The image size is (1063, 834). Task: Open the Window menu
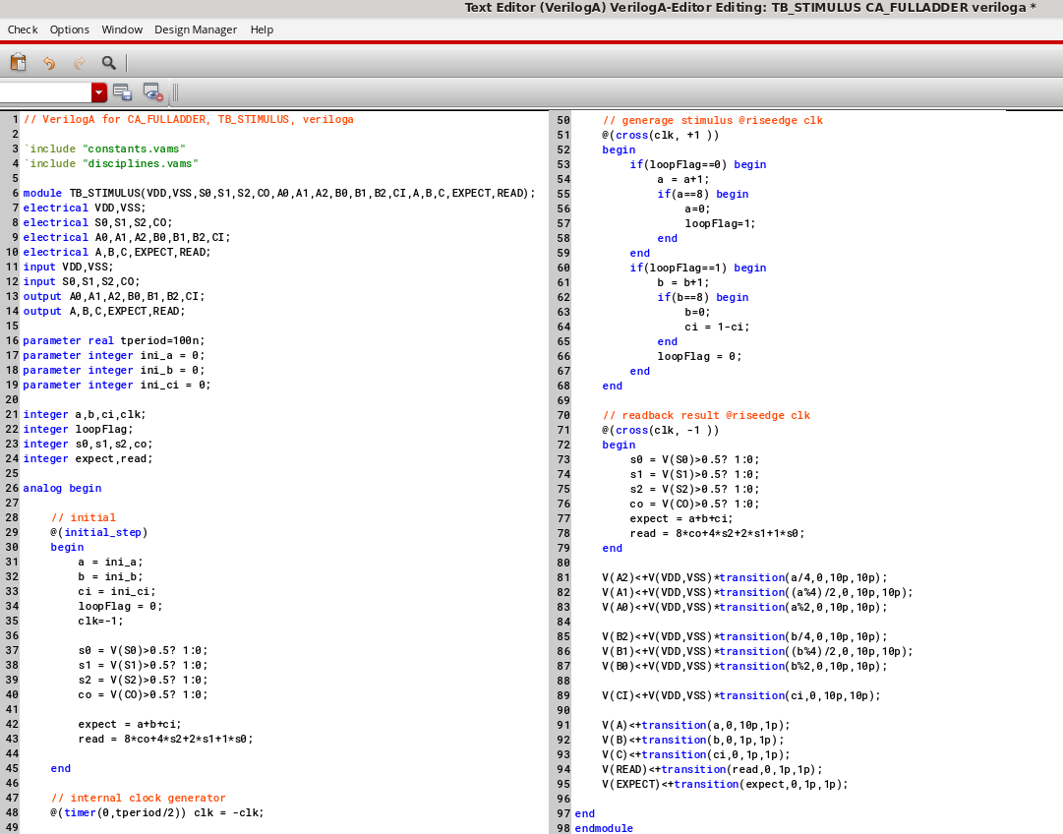(122, 30)
